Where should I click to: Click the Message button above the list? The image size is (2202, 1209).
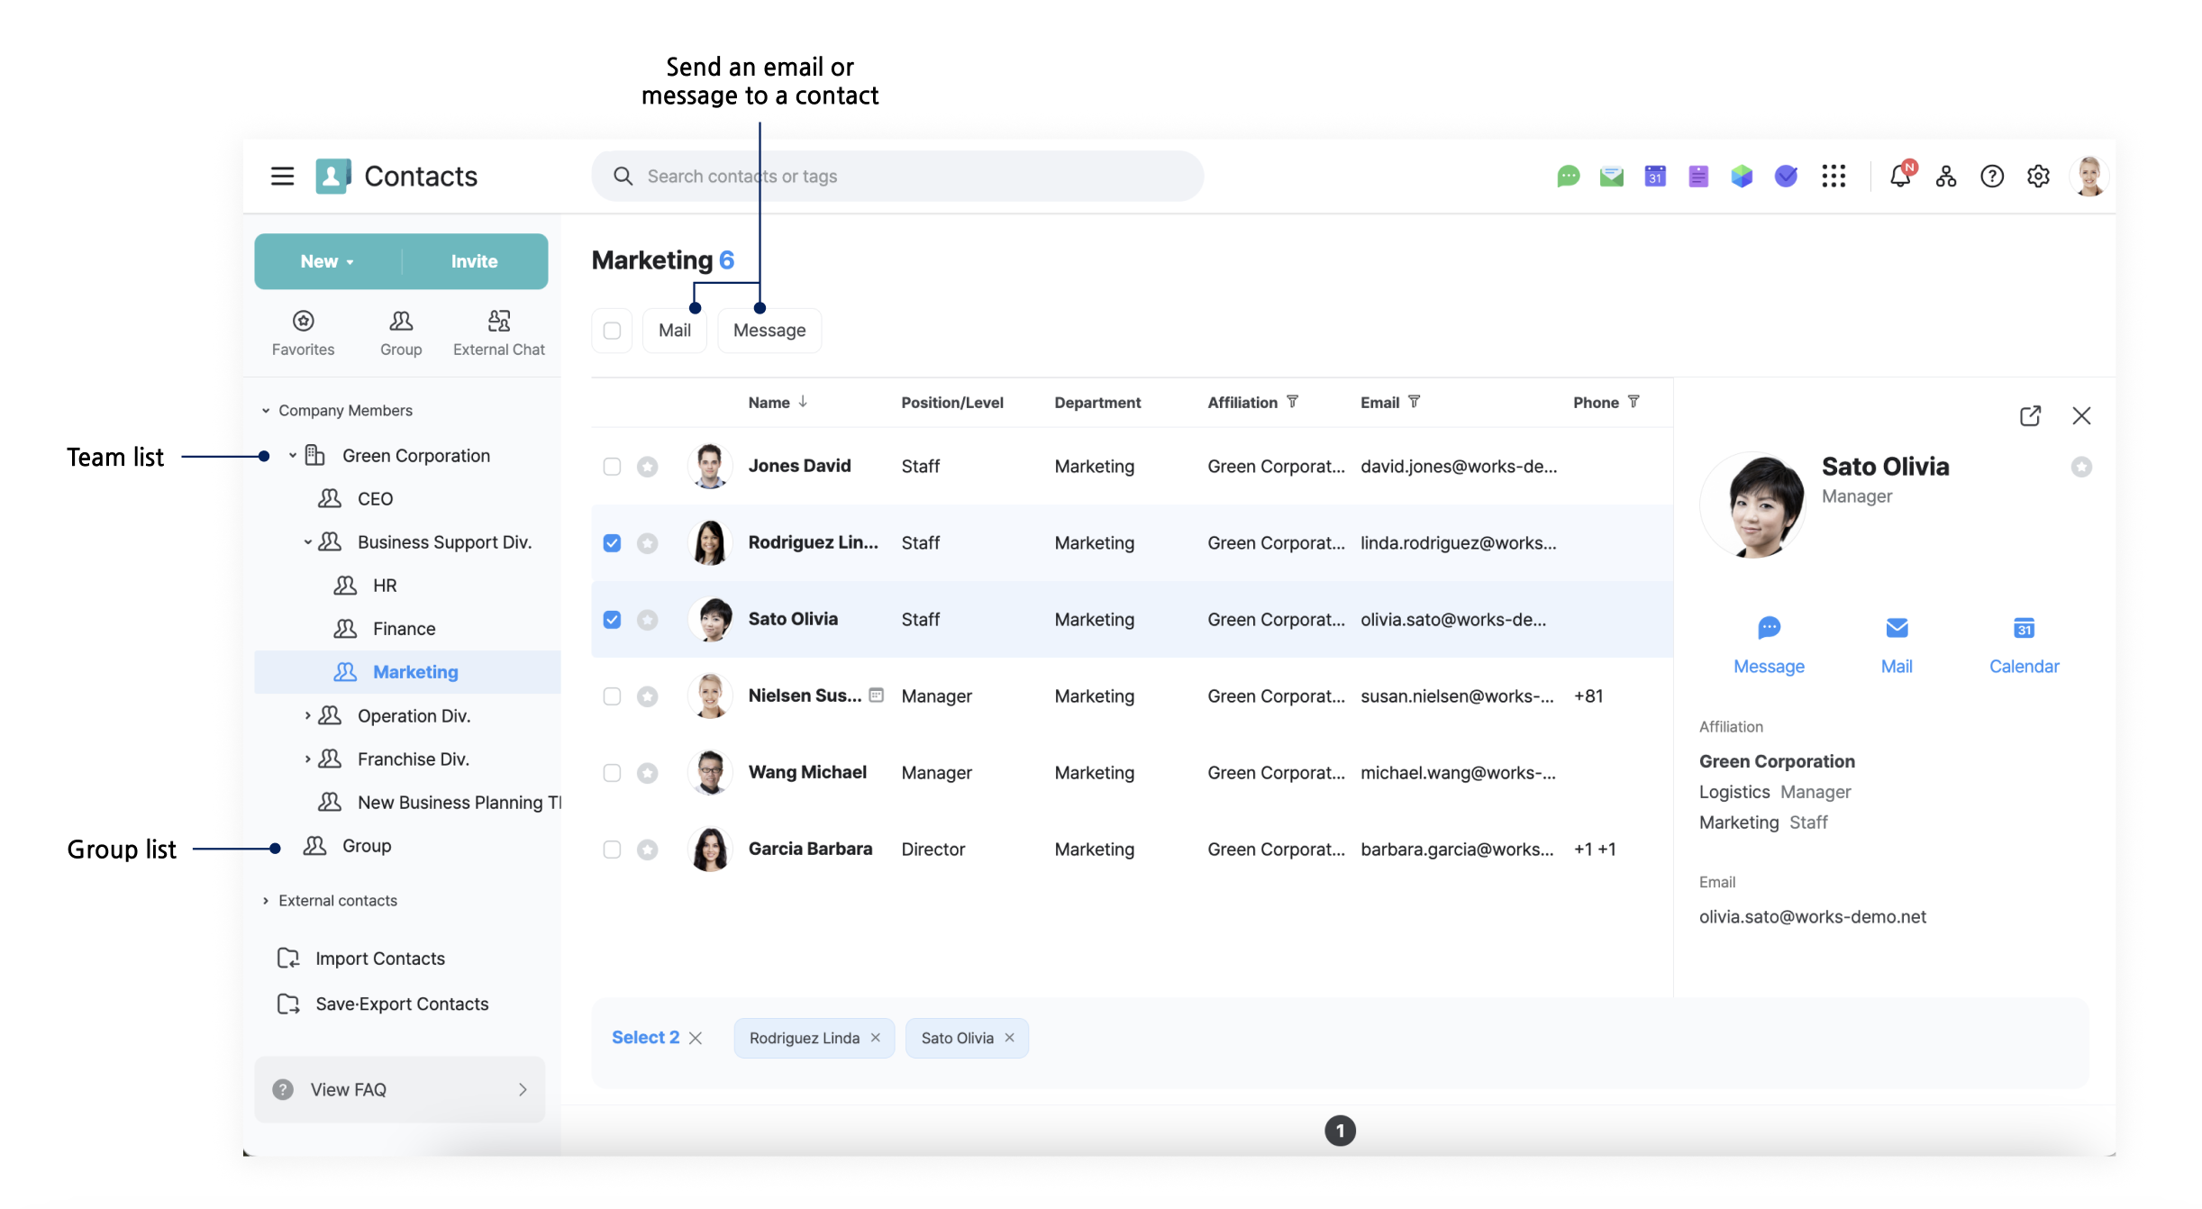click(x=769, y=331)
